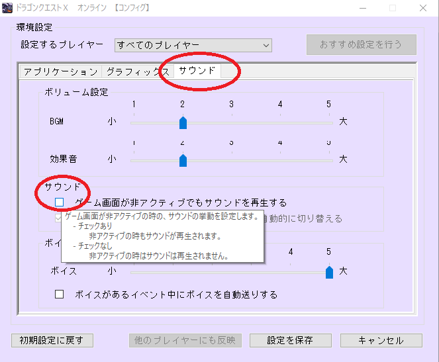
Task: Open the すべてのプレイヤー player dropdown
Action: 193,45
